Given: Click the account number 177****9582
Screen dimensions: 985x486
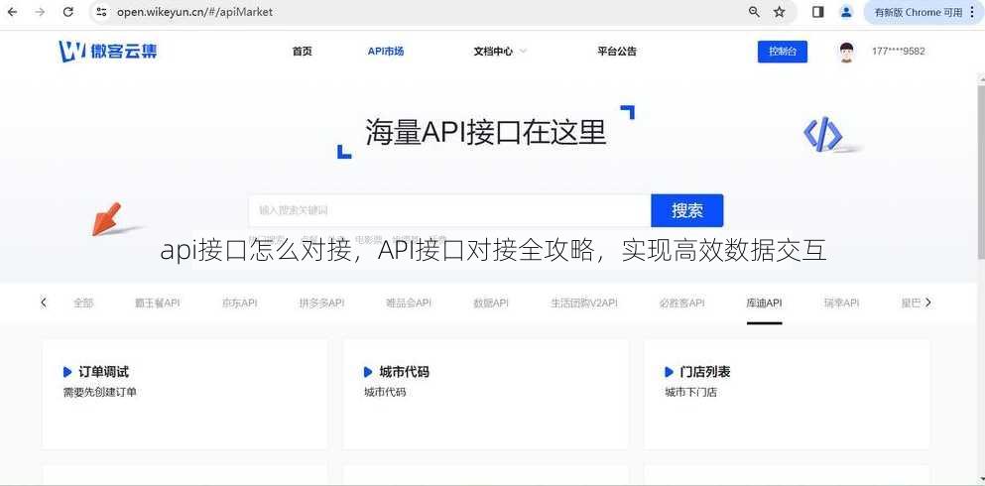Looking at the screenshot, I should tap(899, 52).
